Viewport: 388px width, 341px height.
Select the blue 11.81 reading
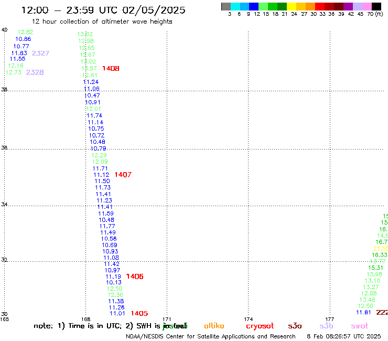[x=363, y=313]
